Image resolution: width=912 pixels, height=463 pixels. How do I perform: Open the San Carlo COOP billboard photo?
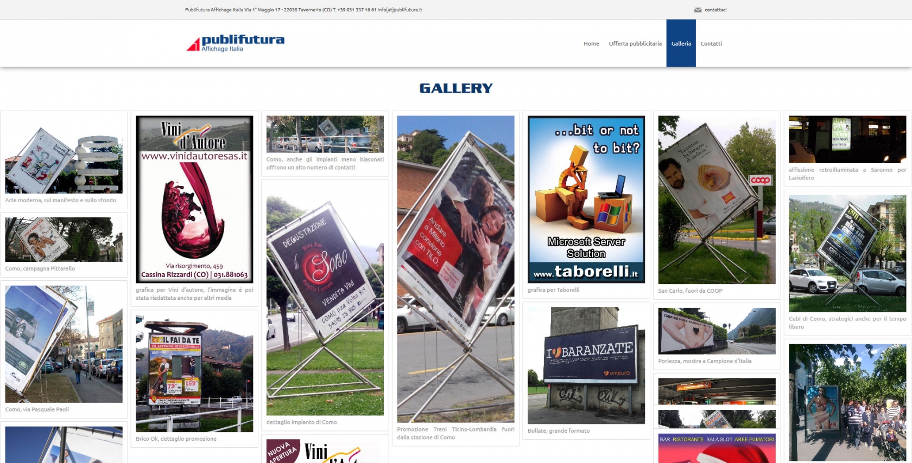point(717,200)
